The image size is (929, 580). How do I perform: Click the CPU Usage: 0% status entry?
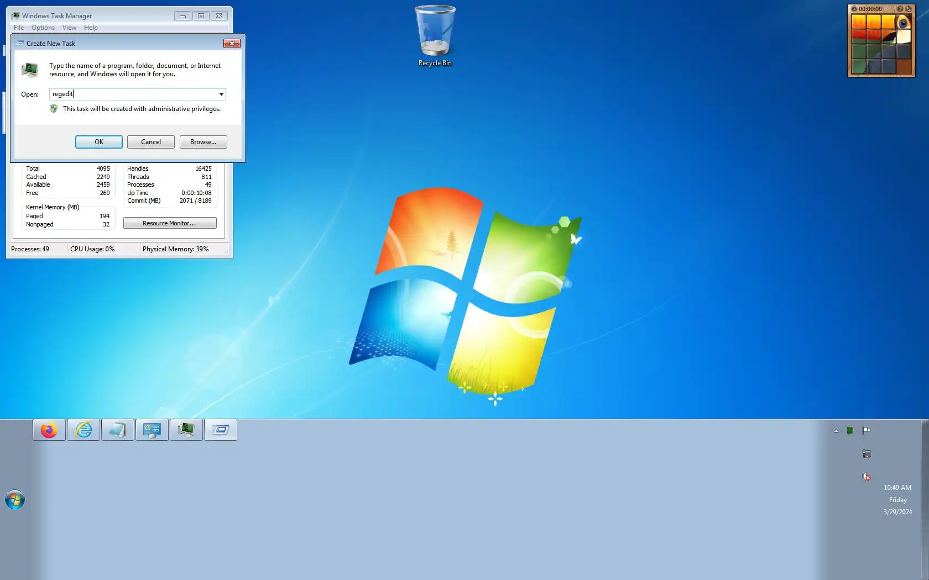(x=92, y=249)
